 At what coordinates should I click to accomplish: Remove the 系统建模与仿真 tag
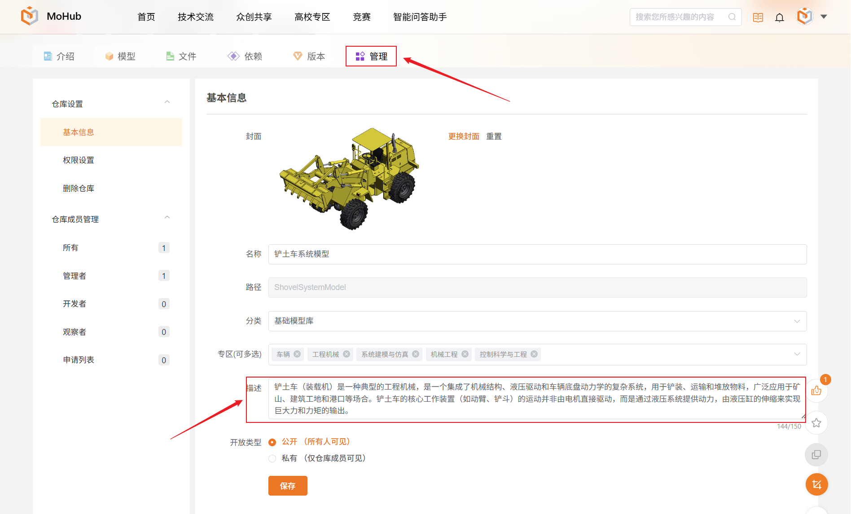(416, 354)
